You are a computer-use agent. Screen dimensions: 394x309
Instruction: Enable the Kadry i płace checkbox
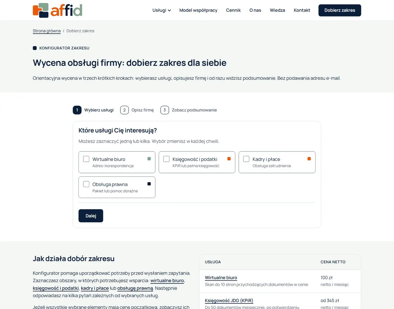[246, 159]
